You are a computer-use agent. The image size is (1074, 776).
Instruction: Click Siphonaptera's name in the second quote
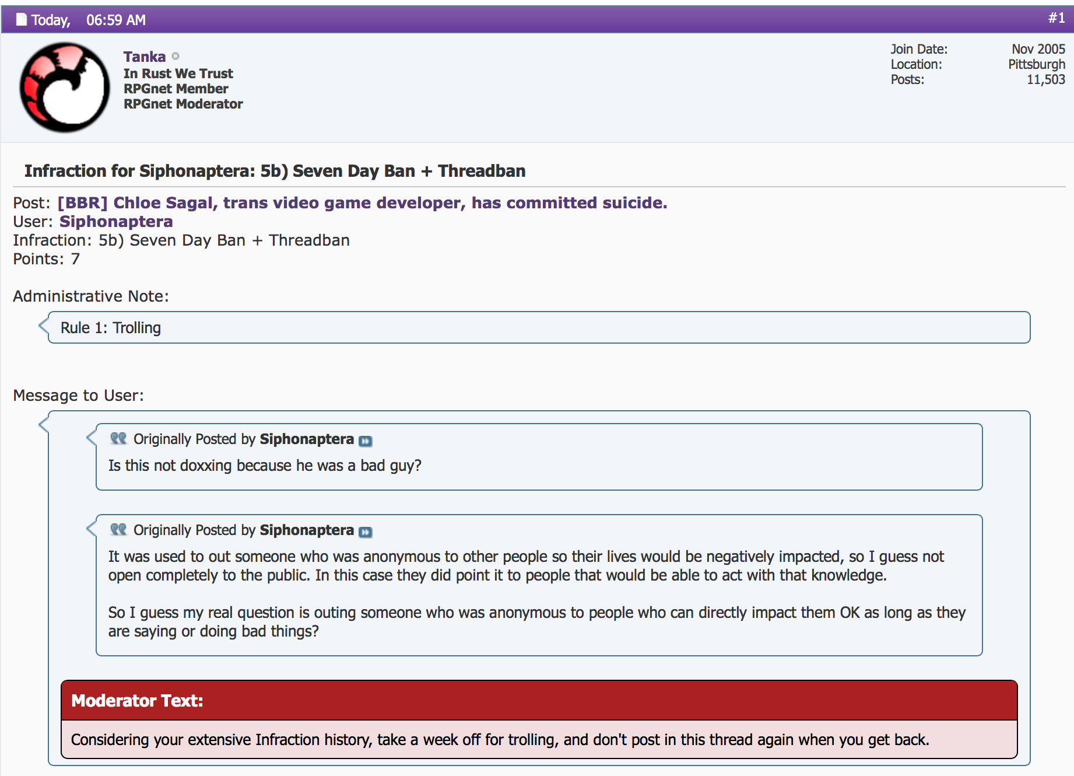point(307,530)
